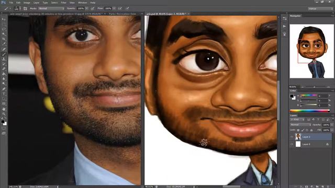
Task: Select the Eraser tool
Action: pos(4,69)
